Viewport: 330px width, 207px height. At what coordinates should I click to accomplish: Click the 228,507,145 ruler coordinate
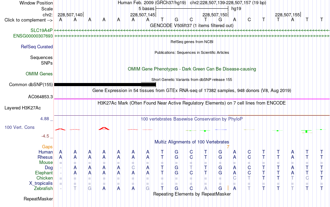point(142,15)
